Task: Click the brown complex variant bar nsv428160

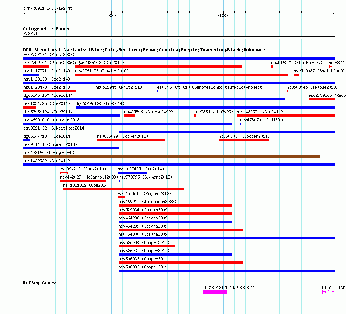Action: 171,156
